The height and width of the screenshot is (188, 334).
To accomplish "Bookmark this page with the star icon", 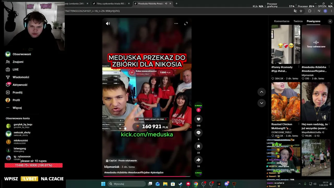I will 301,11.
